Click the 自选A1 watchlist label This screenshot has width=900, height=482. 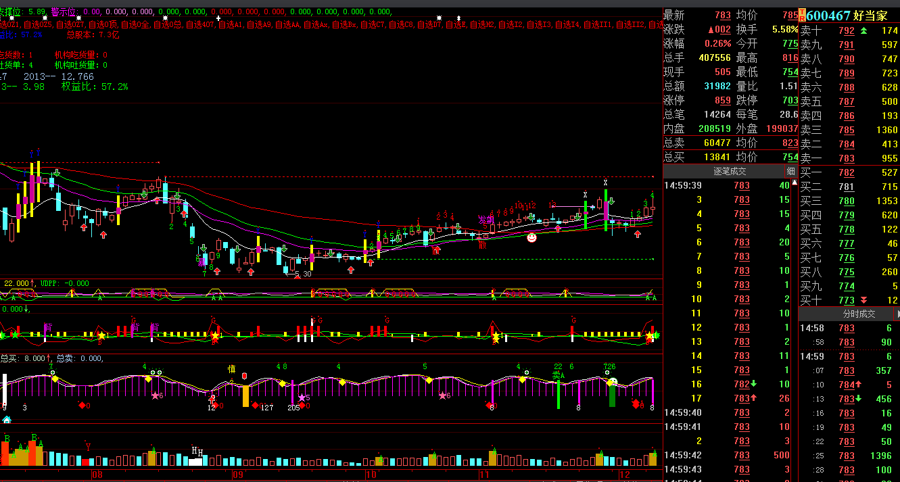tap(231, 25)
